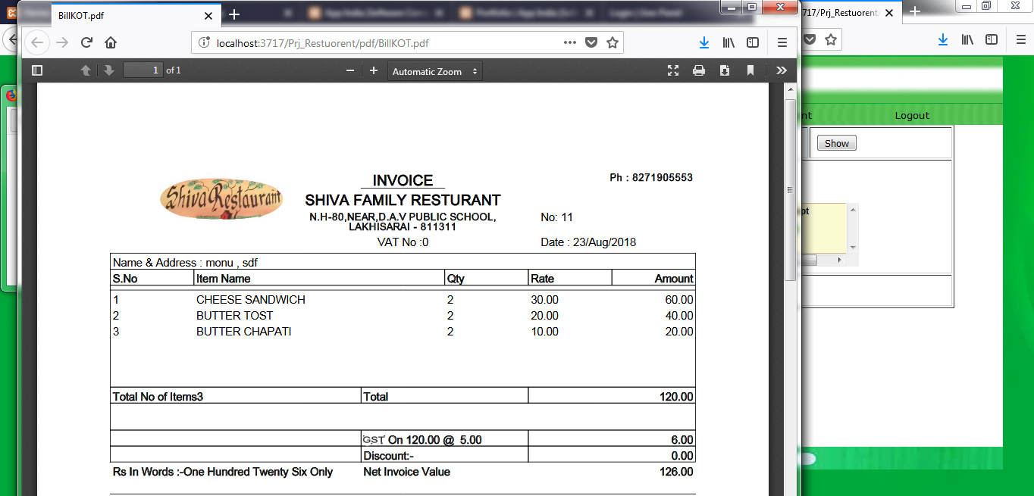
Task: Open new tab in front window
Action: [234, 14]
